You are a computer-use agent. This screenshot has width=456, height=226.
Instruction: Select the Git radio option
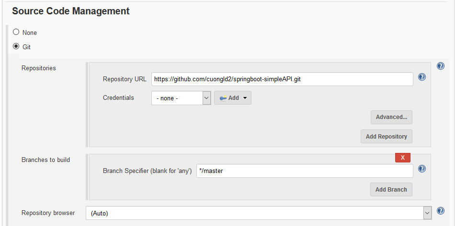(16, 47)
